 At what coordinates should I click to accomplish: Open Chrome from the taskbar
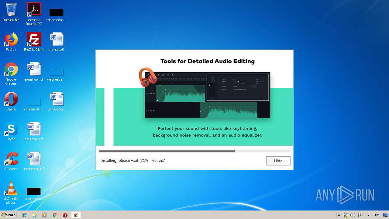[55, 215]
